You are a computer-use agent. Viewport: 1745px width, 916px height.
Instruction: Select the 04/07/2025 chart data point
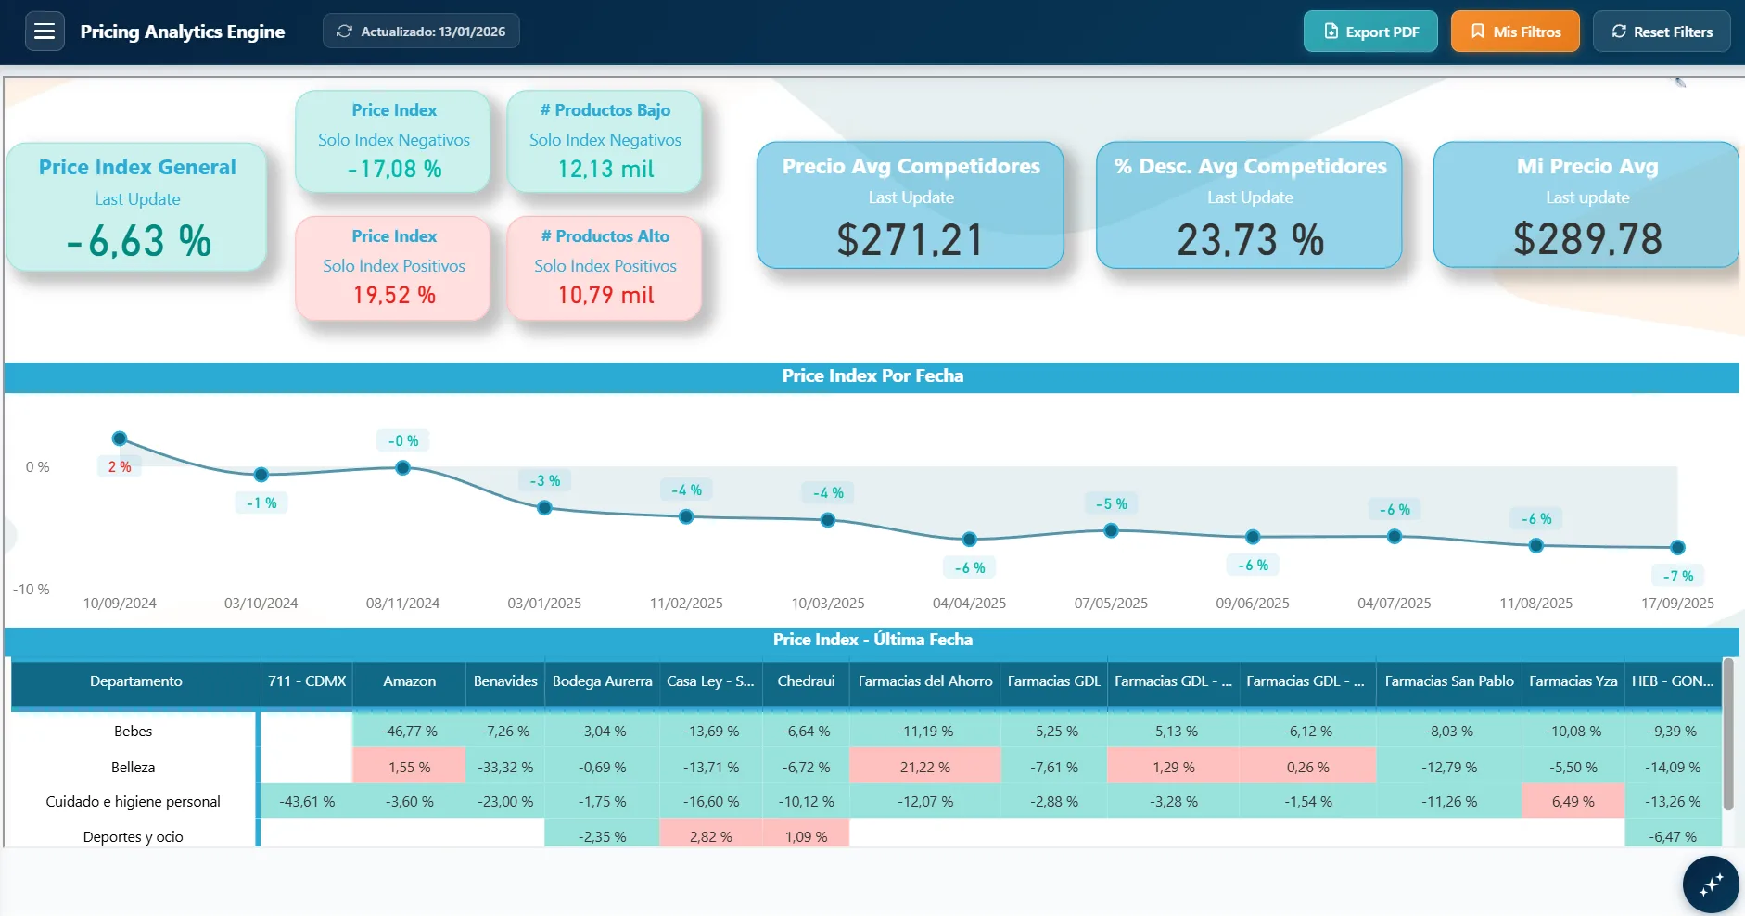(1395, 536)
